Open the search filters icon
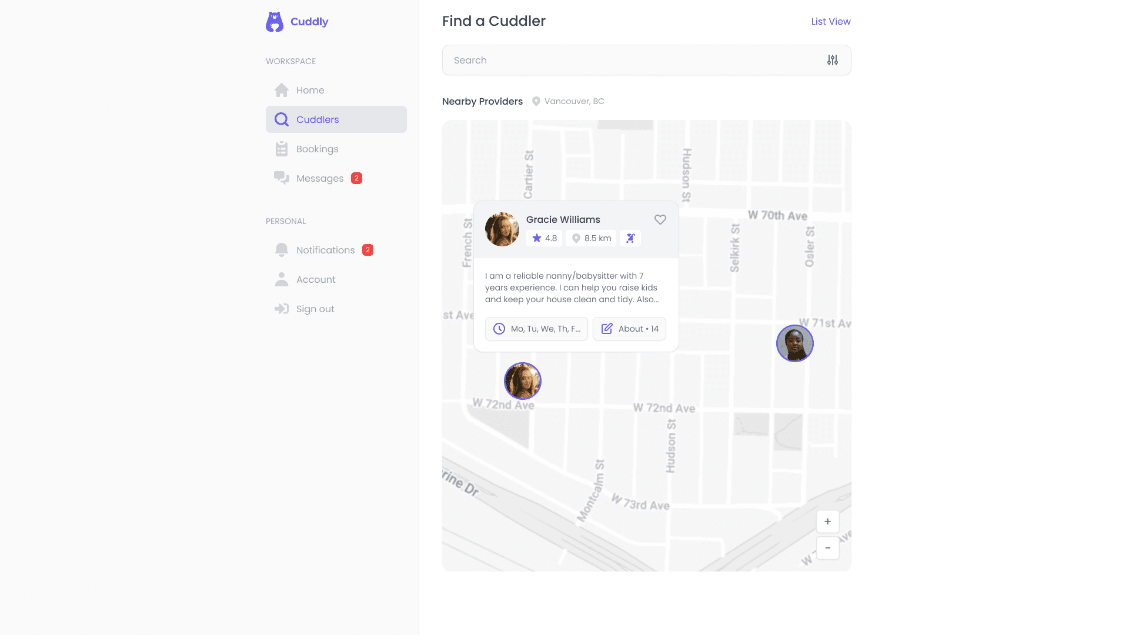Screen dimensions: 1129x635 click(x=832, y=60)
